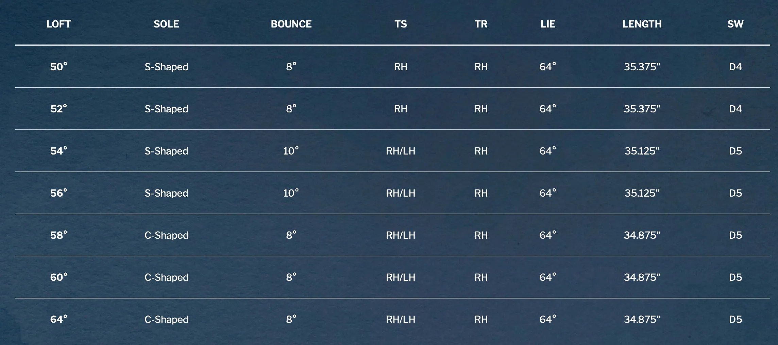Select the 50° loft cell

click(x=59, y=67)
